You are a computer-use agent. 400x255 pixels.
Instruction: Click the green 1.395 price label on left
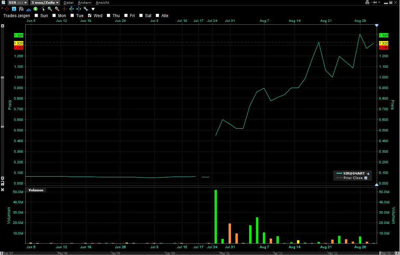pyautogui.click(x=18, y=36)
